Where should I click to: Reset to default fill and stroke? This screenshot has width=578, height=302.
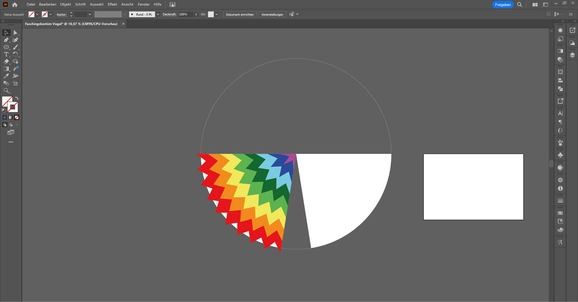click(x=4, y=110)
